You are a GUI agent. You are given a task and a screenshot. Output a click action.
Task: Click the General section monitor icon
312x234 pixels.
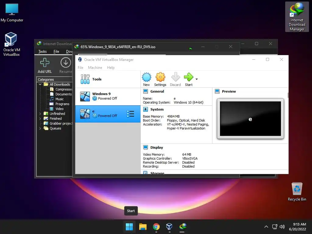145,91
